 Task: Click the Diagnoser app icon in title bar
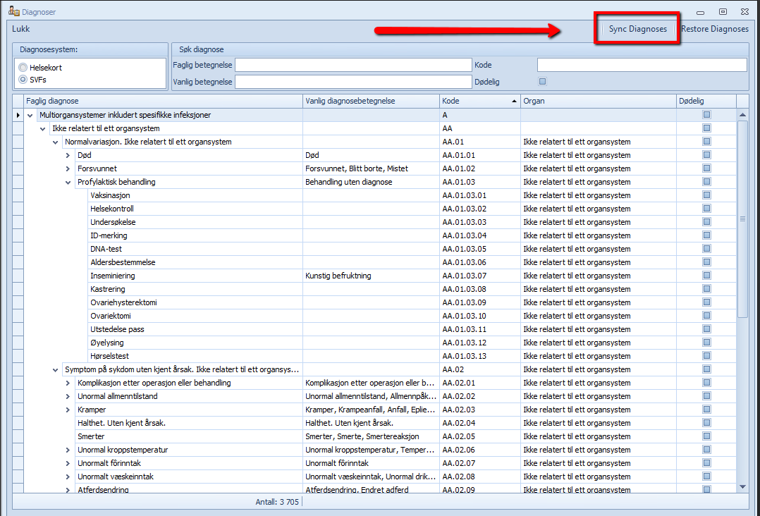pos(13,12)
